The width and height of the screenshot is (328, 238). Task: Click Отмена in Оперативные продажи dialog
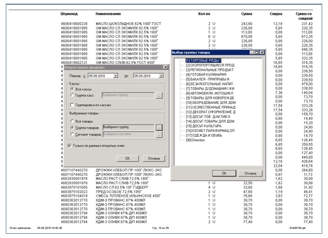click(x=154, y=158)
